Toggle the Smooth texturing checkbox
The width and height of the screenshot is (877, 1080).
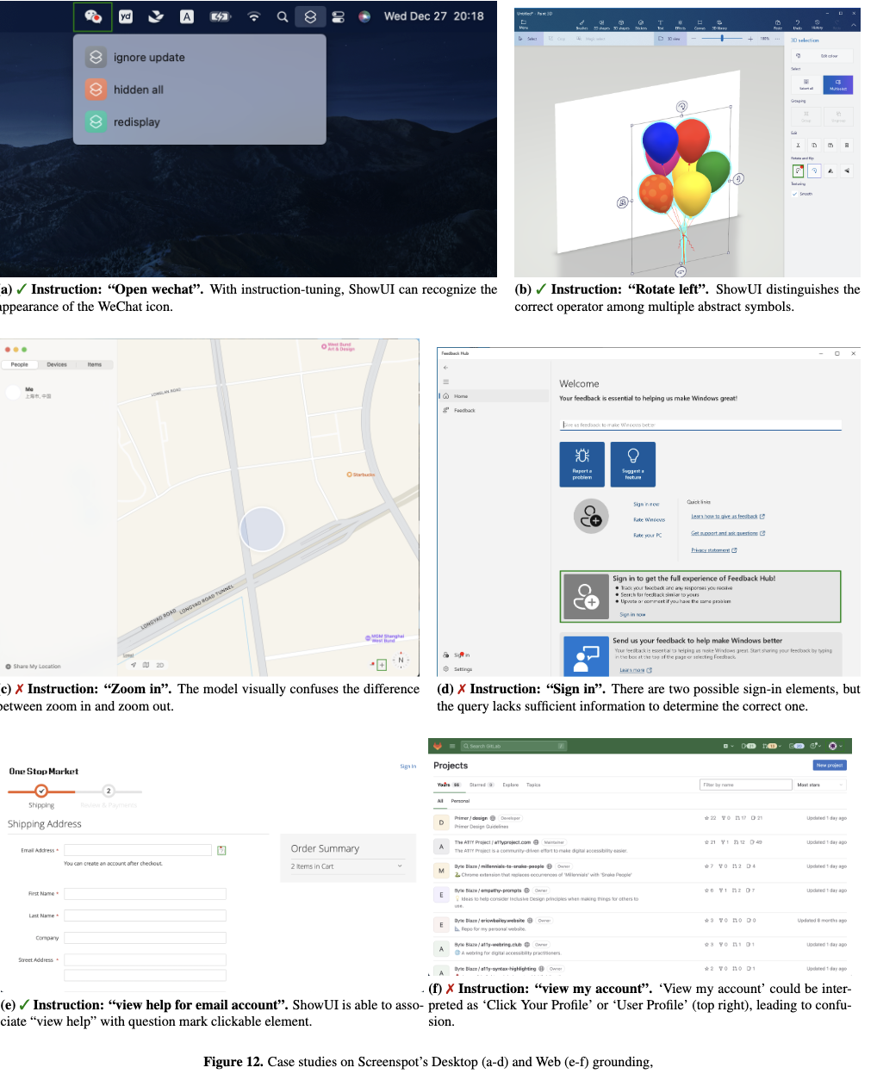pyautogui.click(x=794, y=194)
